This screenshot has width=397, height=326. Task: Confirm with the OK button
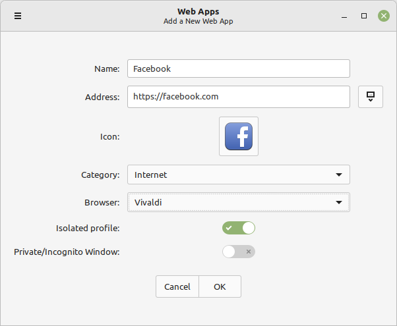point(220,286)
